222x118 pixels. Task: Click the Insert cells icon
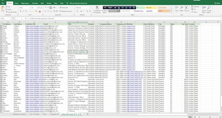tap(177, 8)
